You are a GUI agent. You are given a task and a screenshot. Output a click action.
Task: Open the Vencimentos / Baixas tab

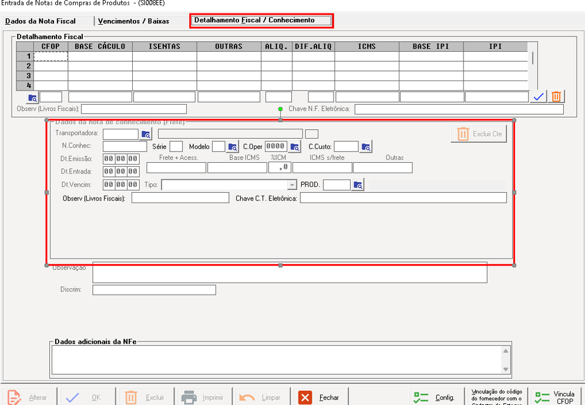(x=133, y=21)
